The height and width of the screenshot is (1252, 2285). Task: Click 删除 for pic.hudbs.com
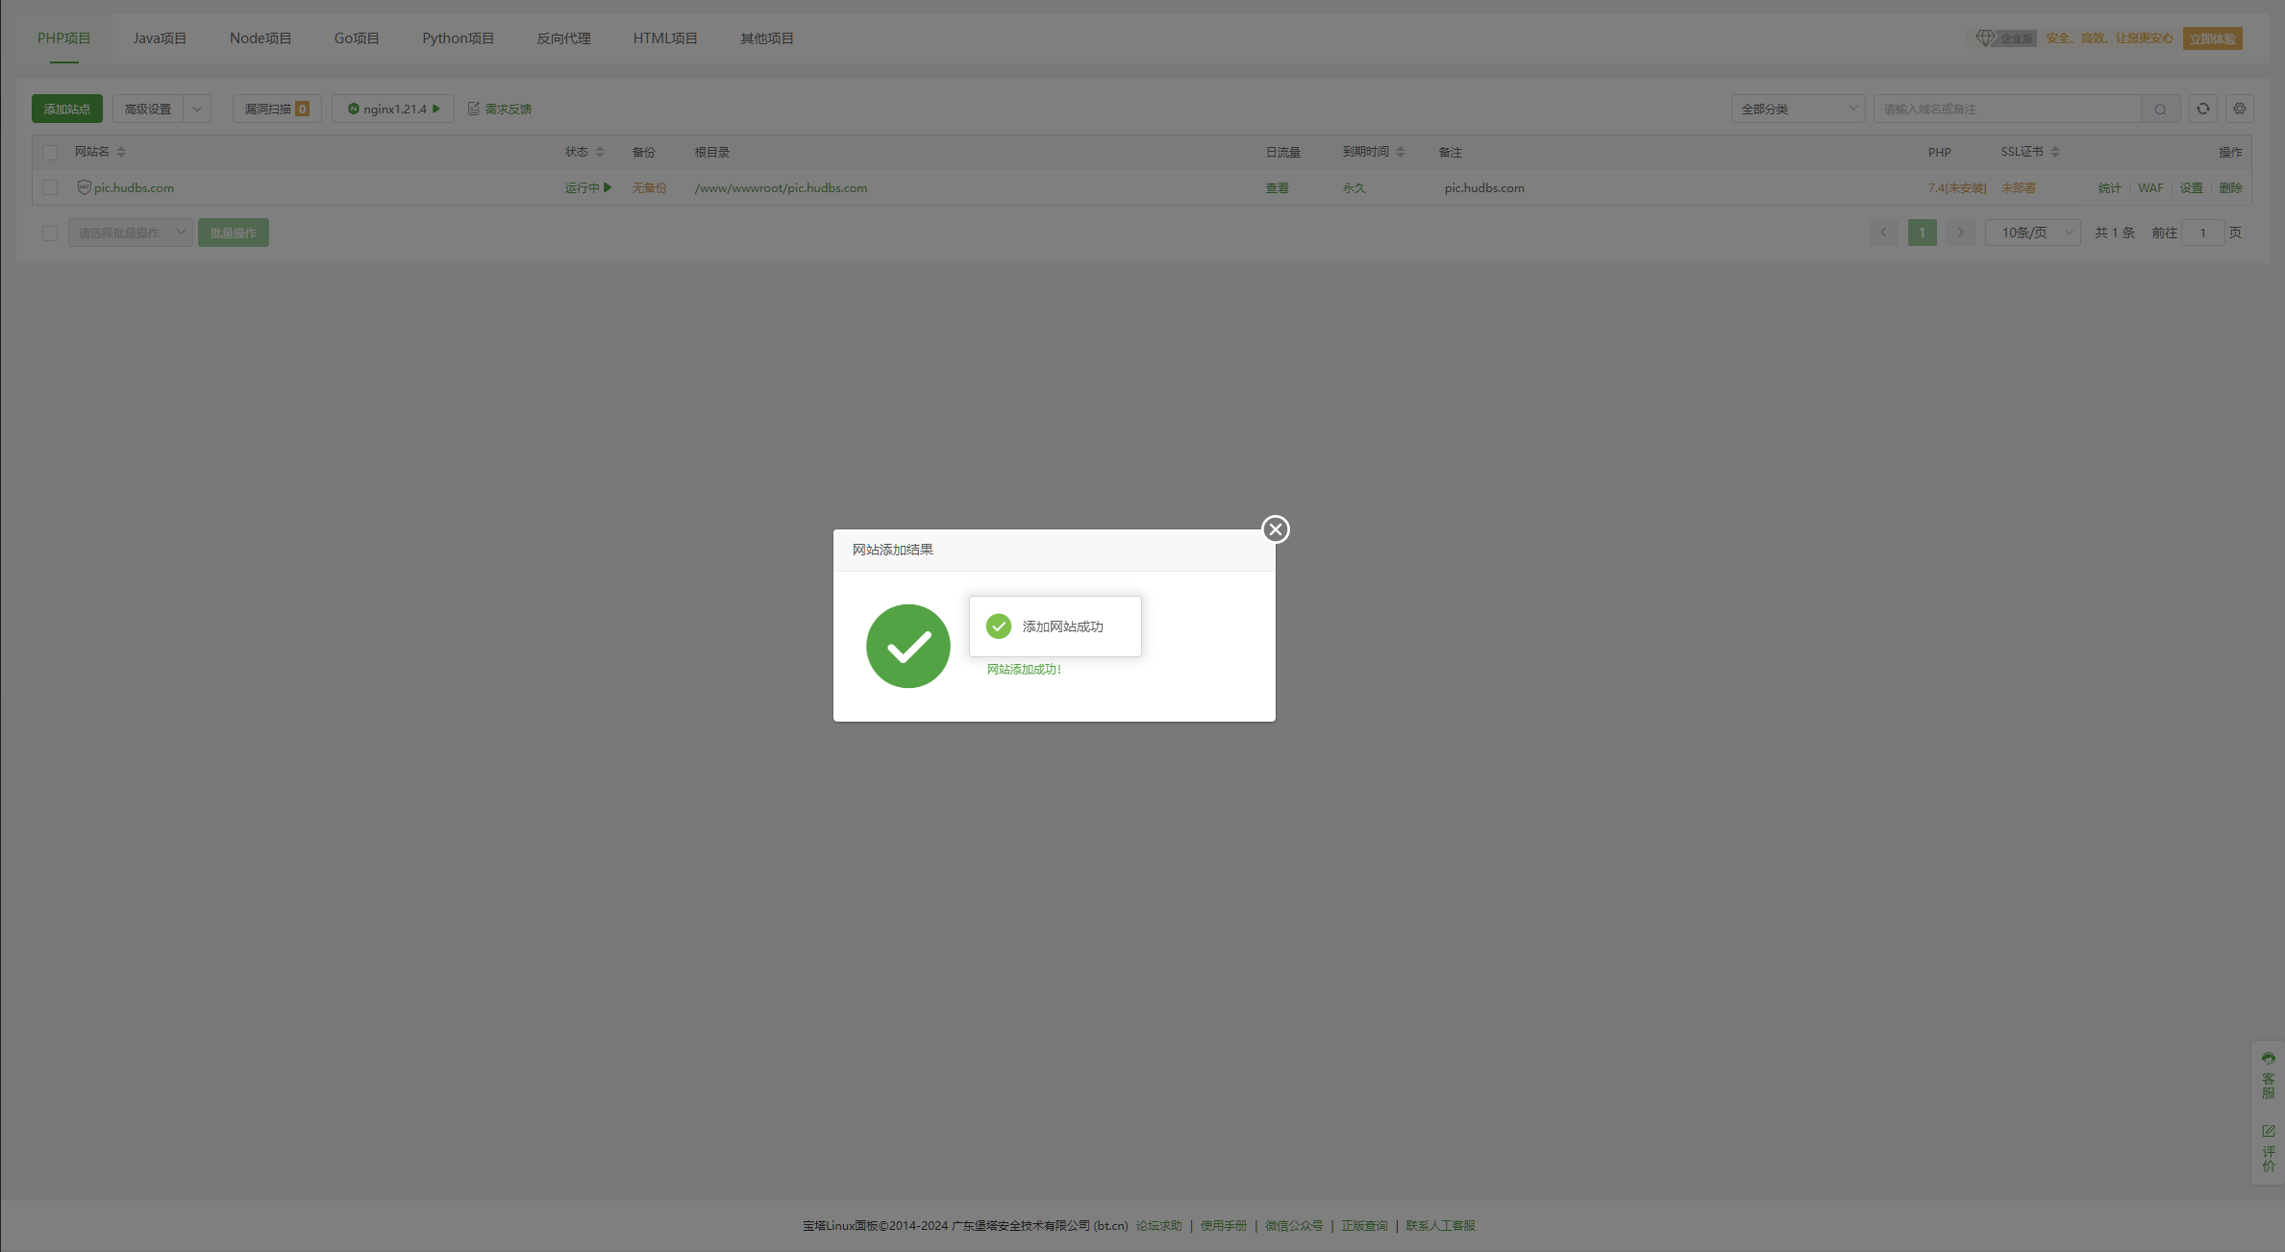[x=2230, y=187]
